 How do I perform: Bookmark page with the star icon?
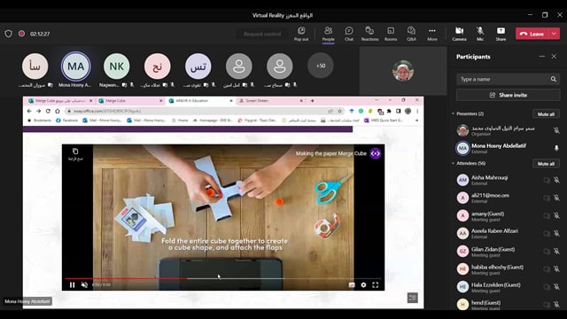(340, 111)
